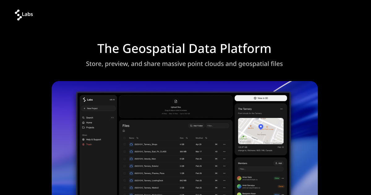Select the Search icon in the sidebar
Screen dimensions: 371x195
click(83, 118)
